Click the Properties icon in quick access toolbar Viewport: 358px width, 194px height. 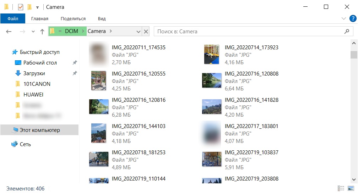click(21, 7)
